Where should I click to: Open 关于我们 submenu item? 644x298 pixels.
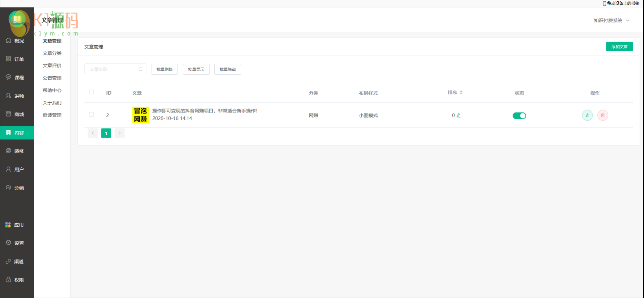[52, 103]
